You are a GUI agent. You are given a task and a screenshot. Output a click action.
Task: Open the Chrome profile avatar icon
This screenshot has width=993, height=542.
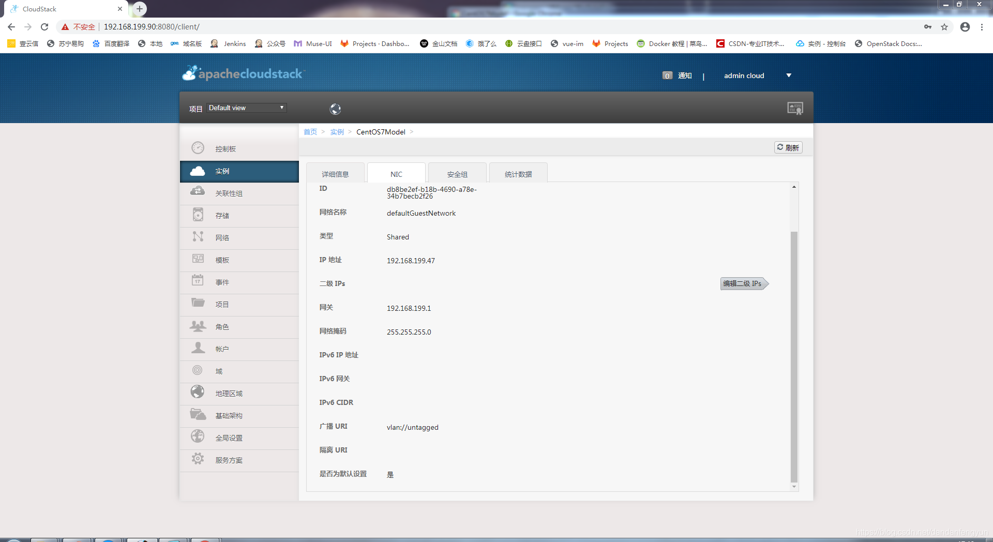965,27
